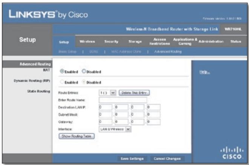
Task: Open Basic Setup sub-tab
Action: click(x=68, y=52)
